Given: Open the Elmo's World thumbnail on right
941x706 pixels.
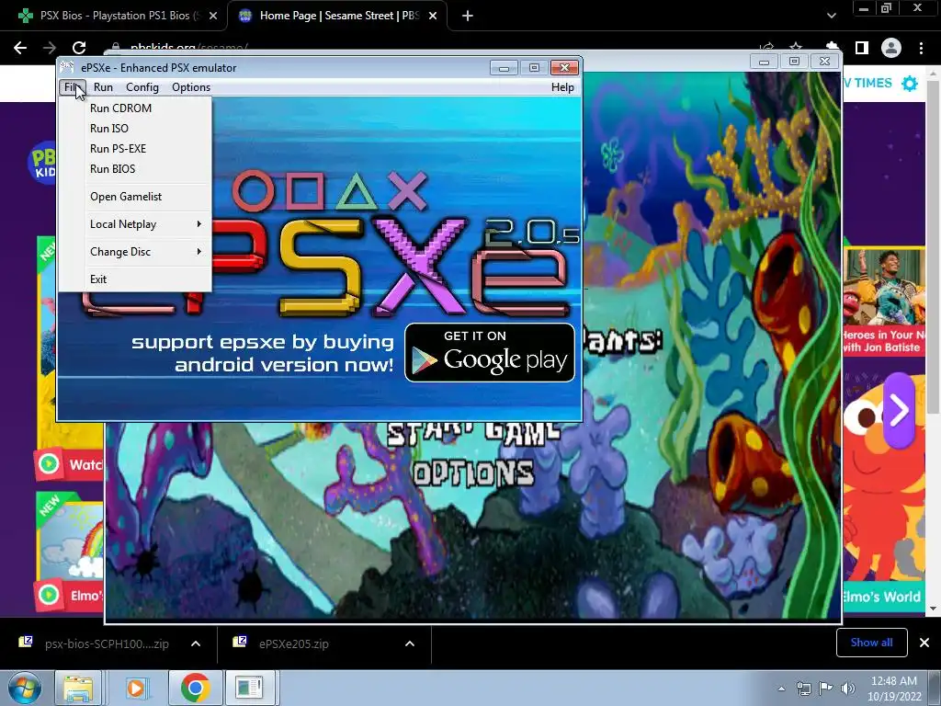Looking at the screenshot, I should pyautogui.click(x=885, y=493).
